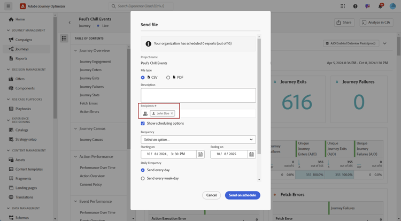The image size is (401, 221).
Task: Select the CSV file type radio
Action: click(143, 78)
